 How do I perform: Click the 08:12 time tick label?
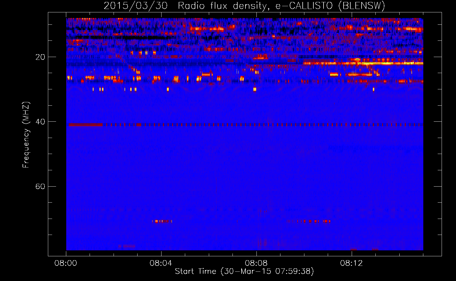click(351, 263)
